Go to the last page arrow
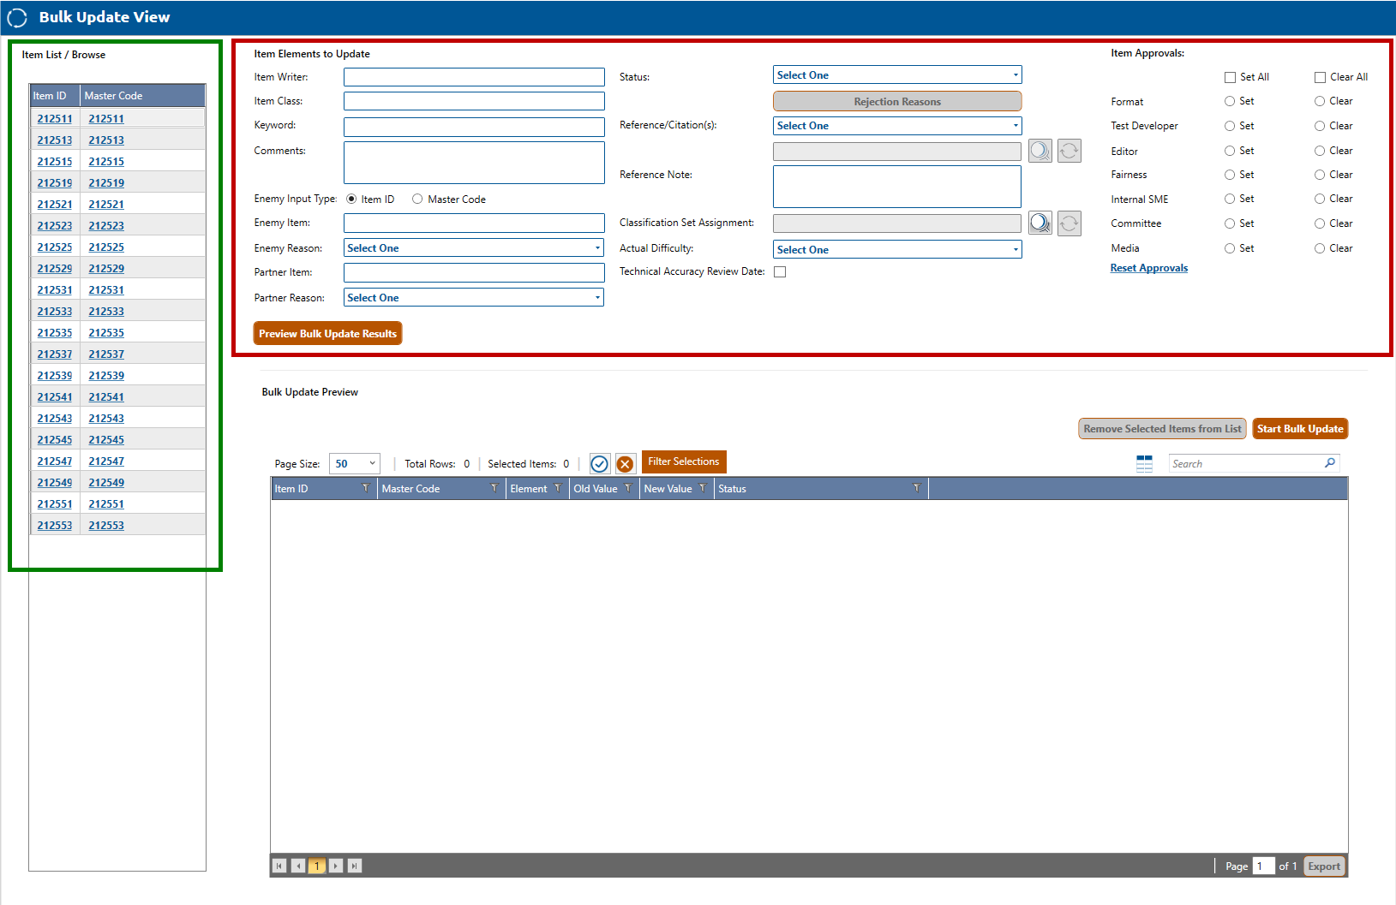Image resolution: width=1396 pixels, height=905 pixels. point(354,866)
